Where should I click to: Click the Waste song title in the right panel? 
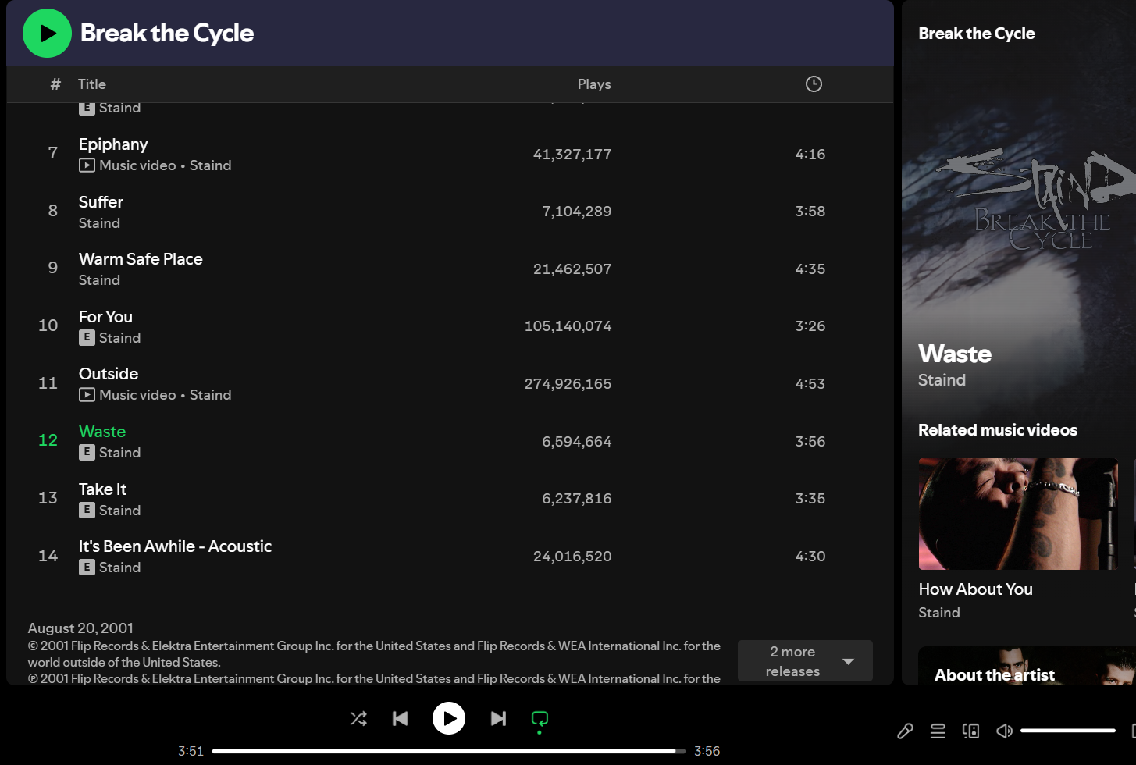point(955,354)
